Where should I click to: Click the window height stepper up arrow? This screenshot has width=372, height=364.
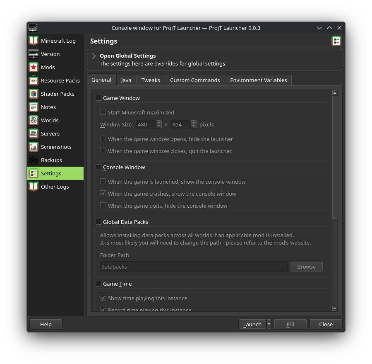(194, 122)
